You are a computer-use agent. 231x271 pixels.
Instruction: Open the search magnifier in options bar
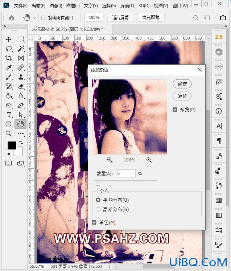pos(195,18)
